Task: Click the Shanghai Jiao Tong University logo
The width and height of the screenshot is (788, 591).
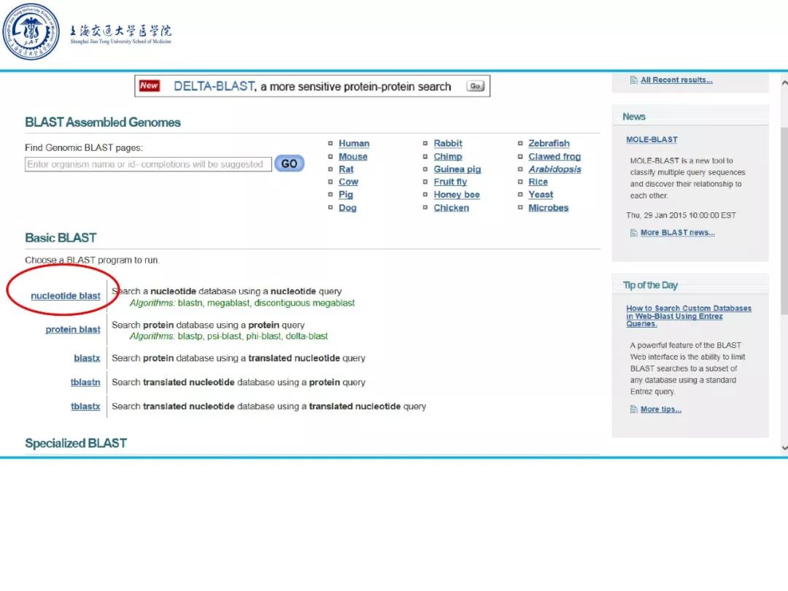Action: coord(31,31)
